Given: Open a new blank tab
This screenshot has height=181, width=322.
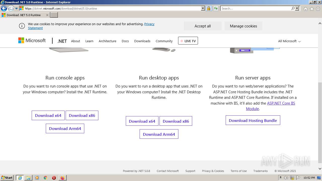Looking at the screenshot, I should tap(54, 15).
